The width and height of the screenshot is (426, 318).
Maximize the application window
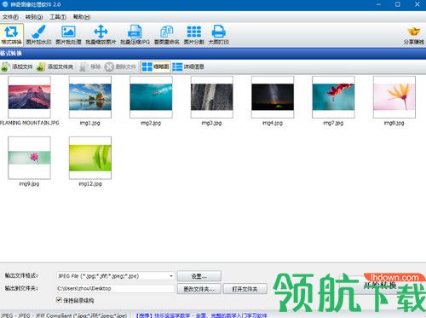[398, 4]
